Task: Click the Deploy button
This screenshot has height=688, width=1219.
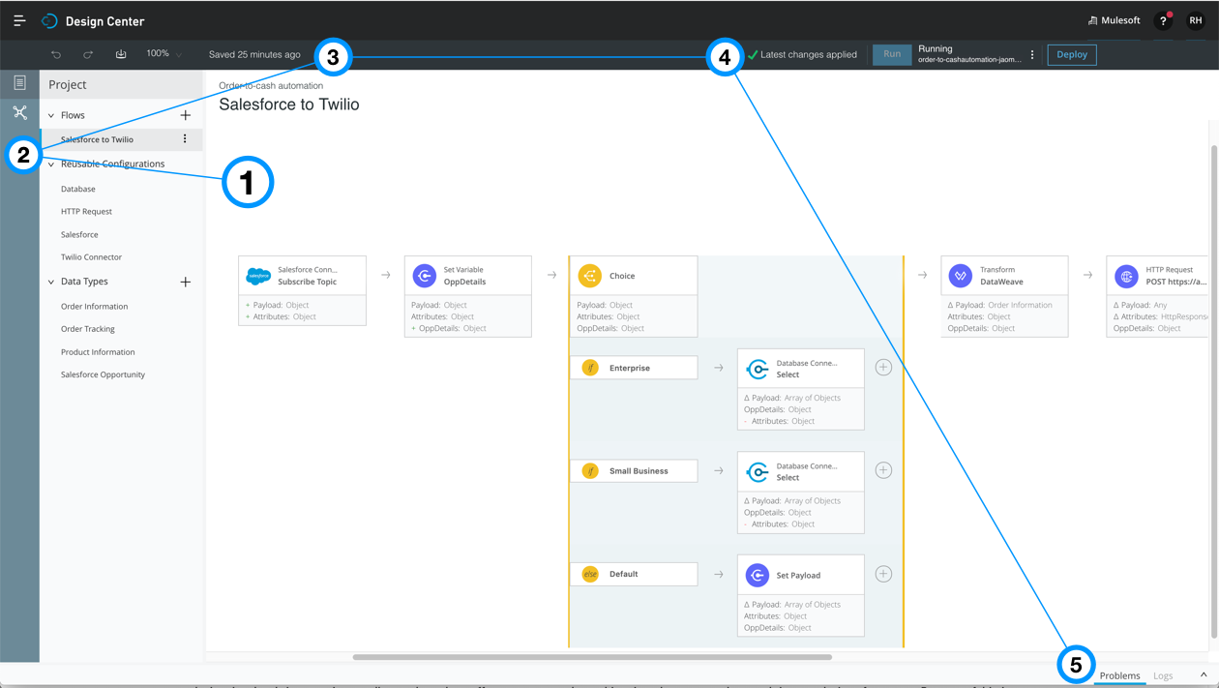Action: click(1071, 55)
